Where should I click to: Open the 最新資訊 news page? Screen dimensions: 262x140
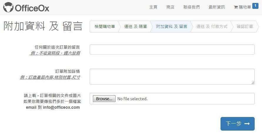click(x=217, y=7)
